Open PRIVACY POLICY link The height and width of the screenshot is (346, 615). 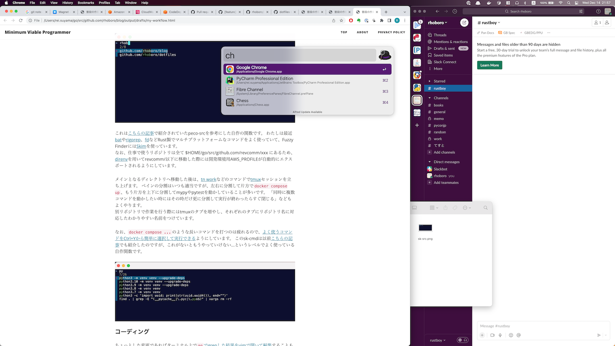pyautogui.click(x=392, y=32)
